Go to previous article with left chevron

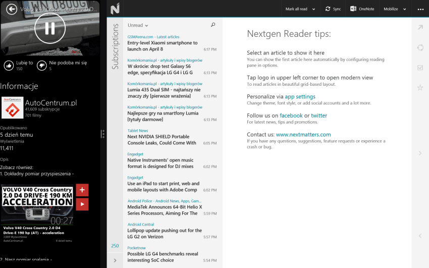coord(420,236)
